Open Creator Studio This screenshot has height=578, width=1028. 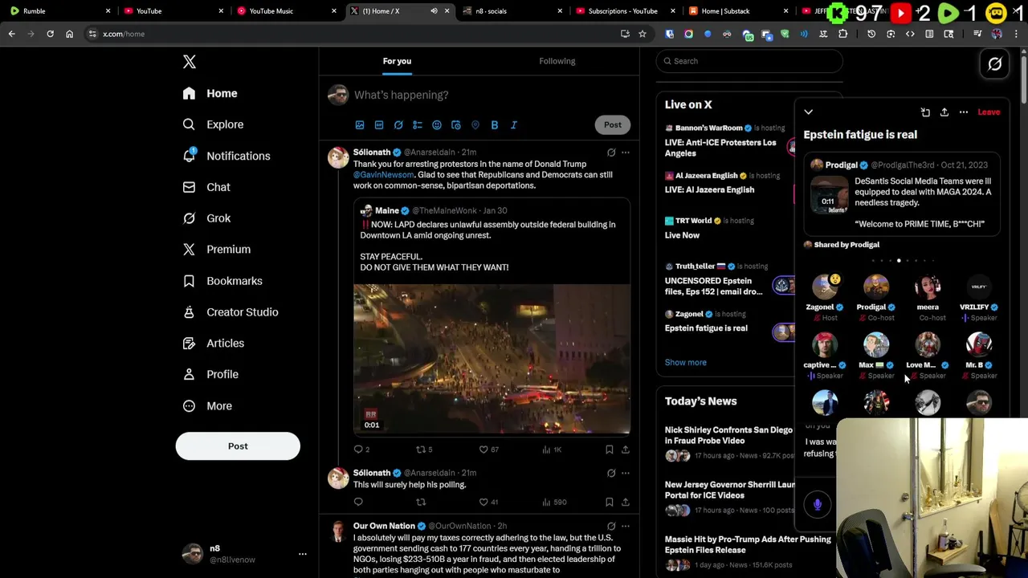pyautogui.click(x=230, y=312)
